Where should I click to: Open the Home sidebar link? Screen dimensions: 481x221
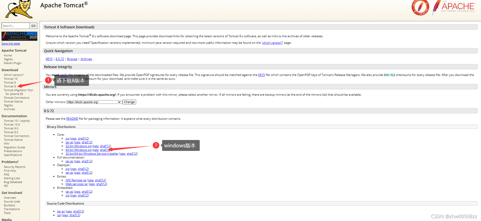[x=8, y=55]
